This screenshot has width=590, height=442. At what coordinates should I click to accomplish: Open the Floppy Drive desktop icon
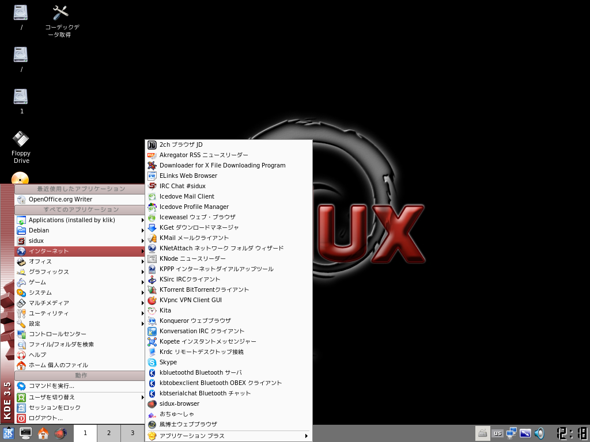(x=21, y=147)
